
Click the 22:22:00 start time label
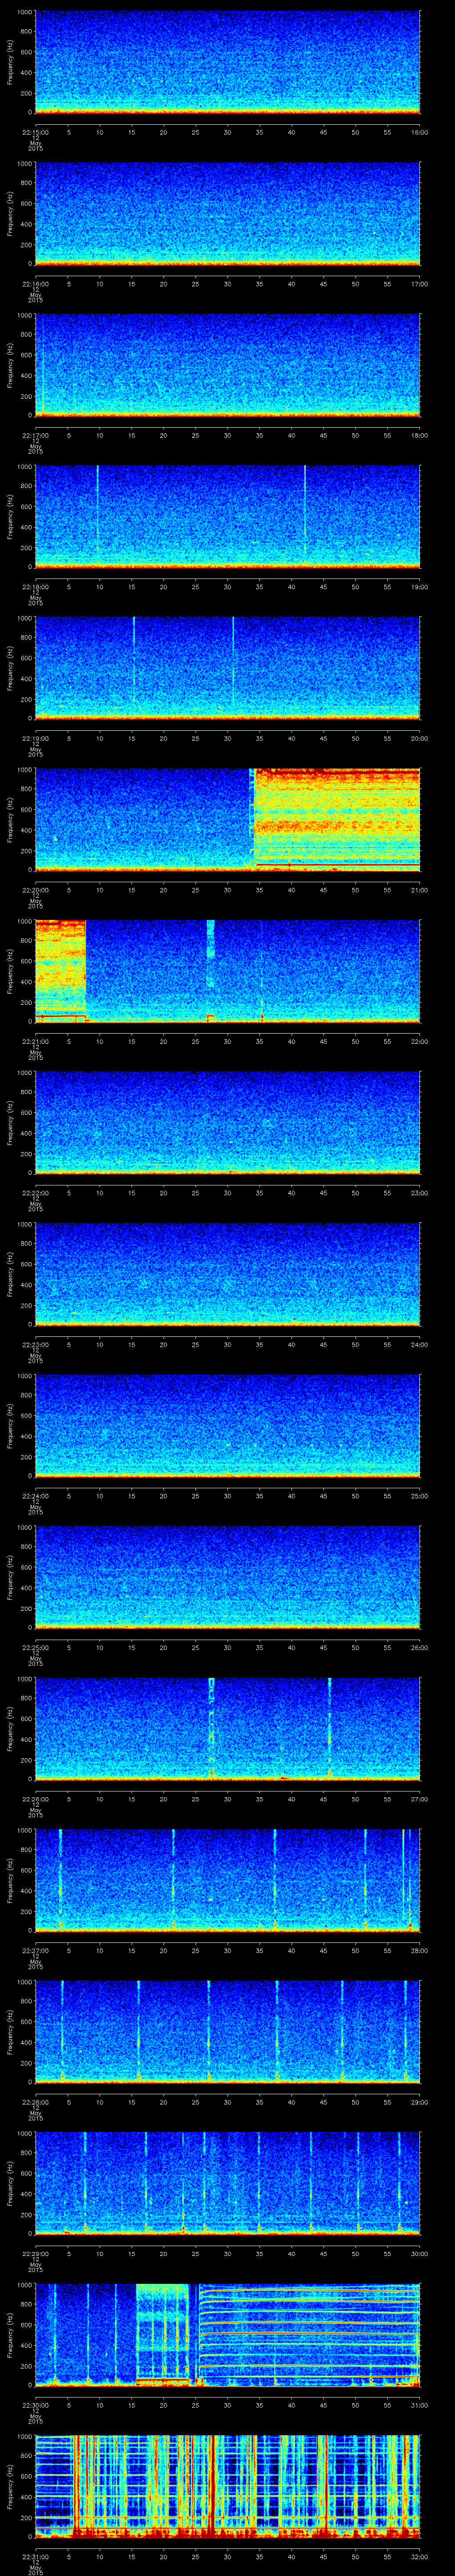35,1192
